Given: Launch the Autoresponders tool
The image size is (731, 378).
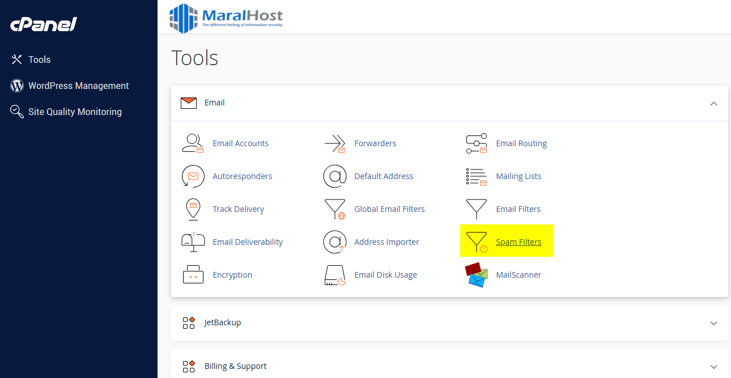Looking at the screenshot, I should coord(242,176).
